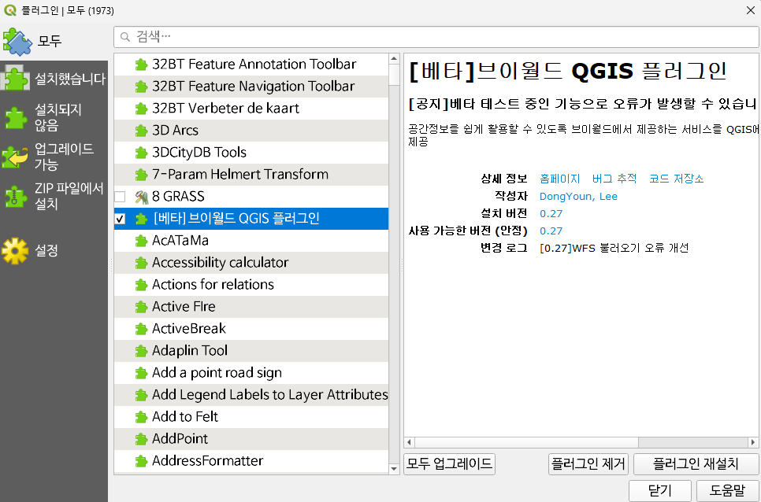
Task: Click the 플러그인 재설치 button
Action: point(696,463)
